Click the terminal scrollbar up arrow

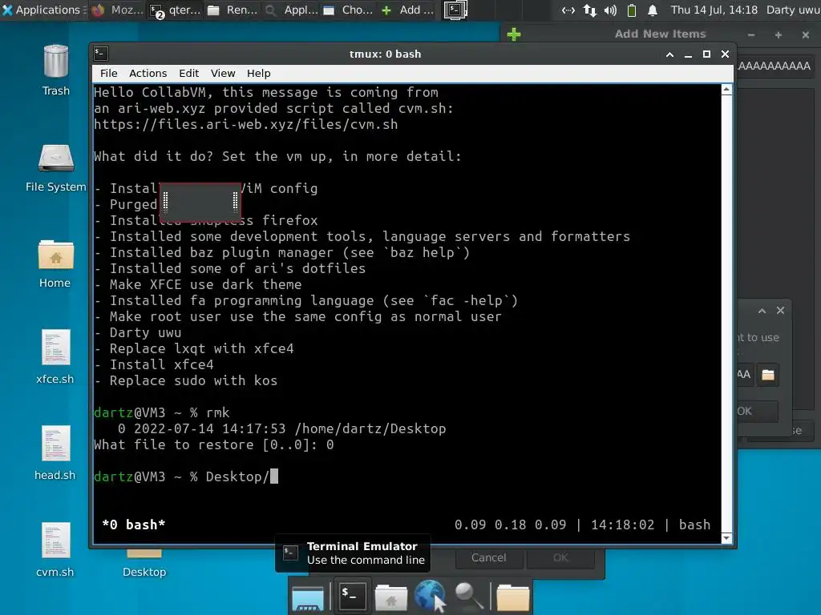726,90
